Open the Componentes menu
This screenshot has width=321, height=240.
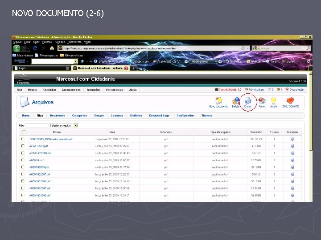tap(71, 90)
